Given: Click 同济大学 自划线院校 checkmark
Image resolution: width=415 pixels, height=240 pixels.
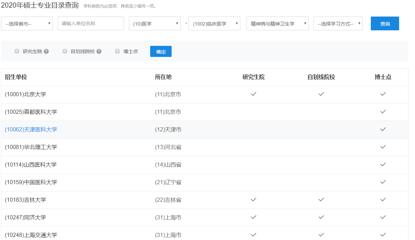Looking at the screenshot, I should [321, 217].
